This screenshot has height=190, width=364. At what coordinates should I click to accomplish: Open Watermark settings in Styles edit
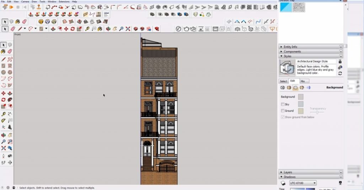click(x=302, y=88)
